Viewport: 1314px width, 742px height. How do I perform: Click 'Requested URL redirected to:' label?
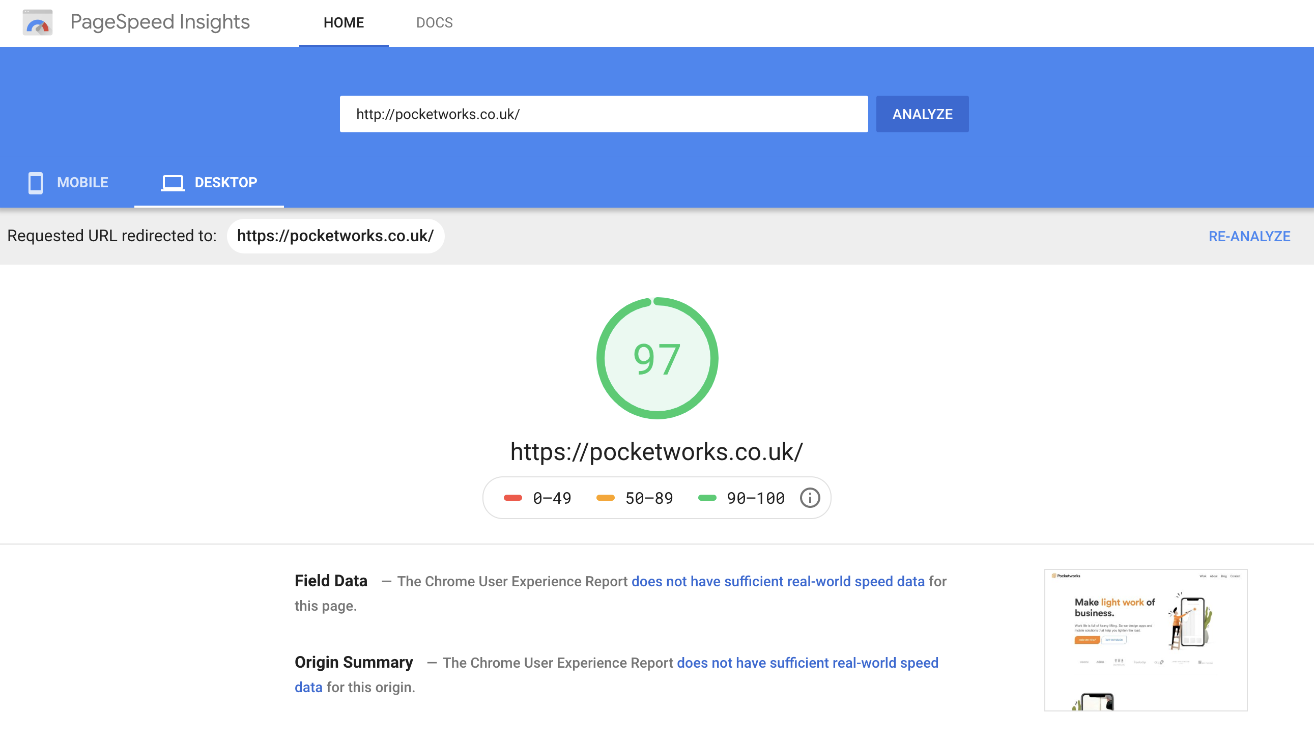(x=112, y=236)
